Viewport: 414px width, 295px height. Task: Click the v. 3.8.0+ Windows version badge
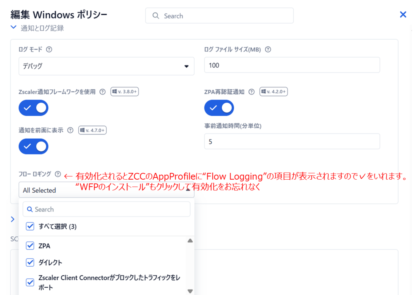click(125, 92)
